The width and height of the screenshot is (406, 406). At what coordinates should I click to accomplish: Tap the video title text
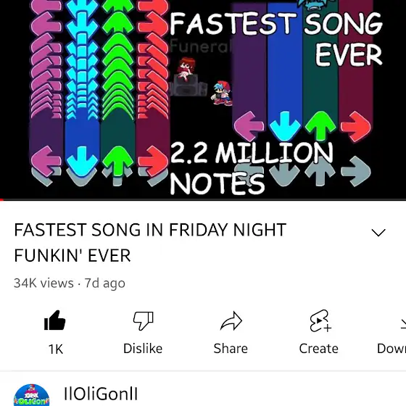[x=150, y=243]
